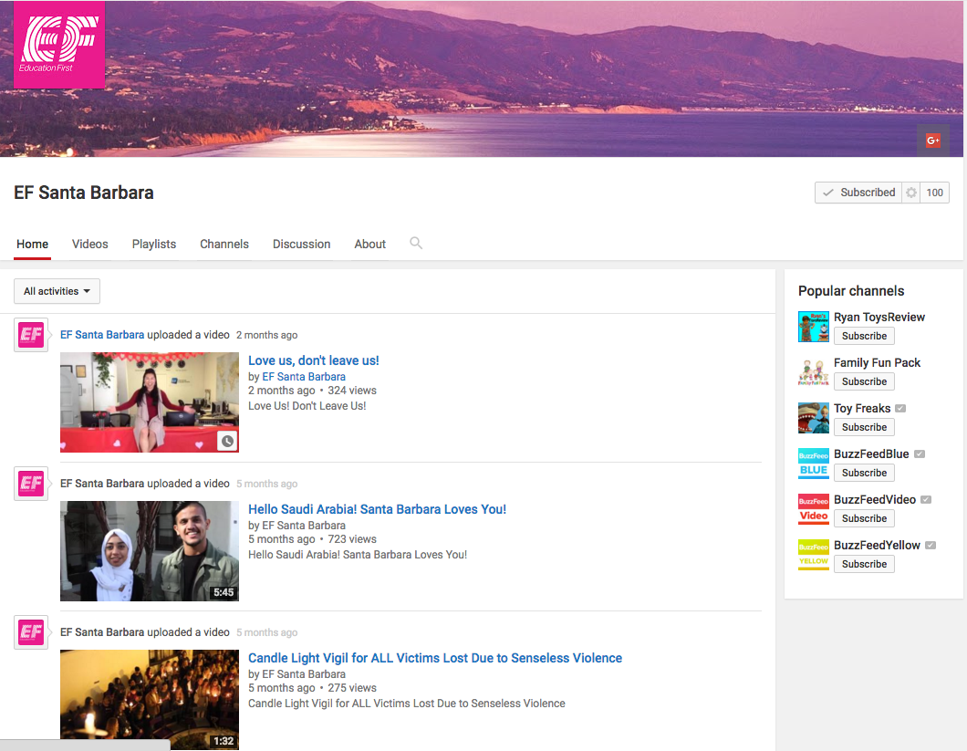The height and width of the screenshot is (751, 967).
Task: Open Toy Freaks channel name
Action: 862,409
